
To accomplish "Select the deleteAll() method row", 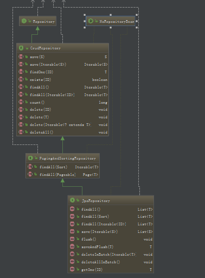I will pos(62,132).
